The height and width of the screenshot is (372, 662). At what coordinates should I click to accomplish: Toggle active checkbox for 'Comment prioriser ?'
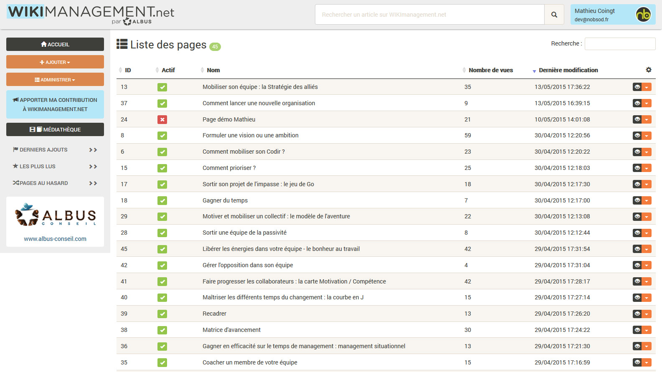click(162, 168)
